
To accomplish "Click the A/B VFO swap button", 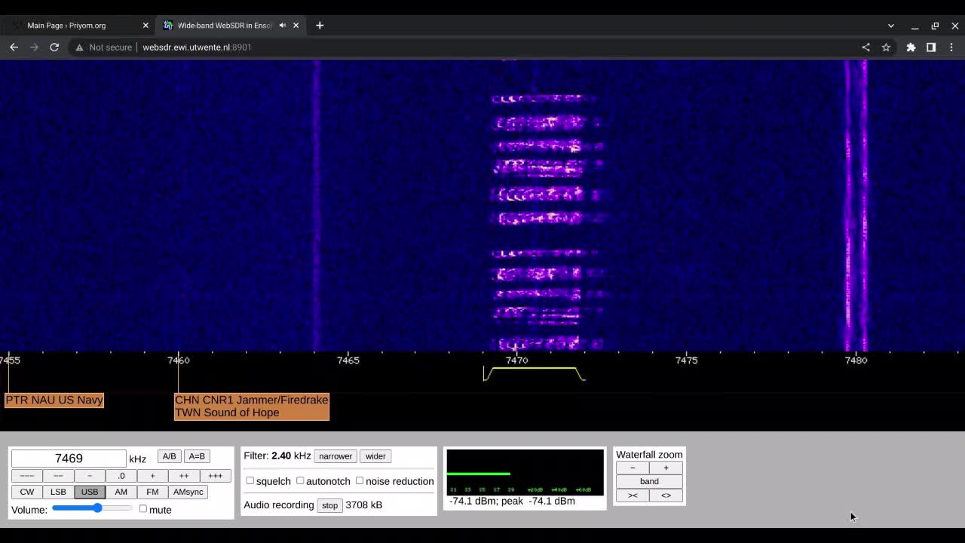I will pos(169,456).
